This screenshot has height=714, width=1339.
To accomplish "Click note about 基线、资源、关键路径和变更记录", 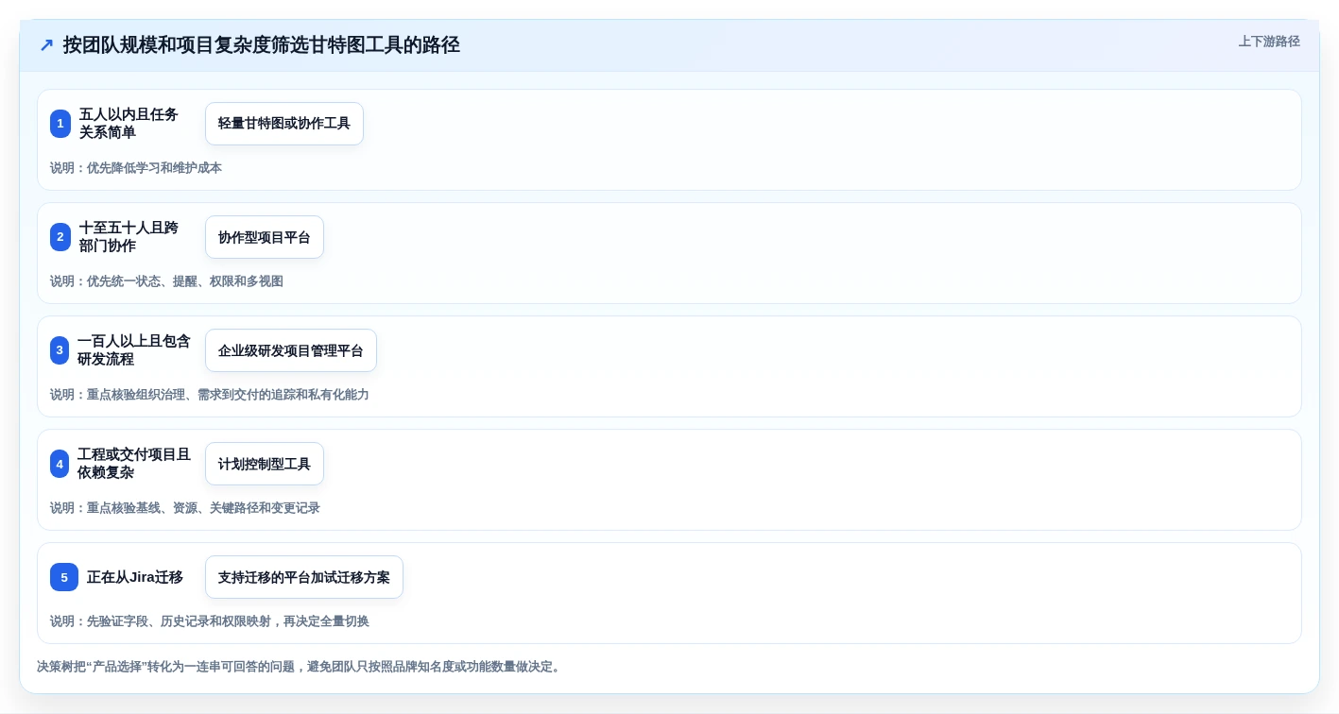I will pos(185,508).
